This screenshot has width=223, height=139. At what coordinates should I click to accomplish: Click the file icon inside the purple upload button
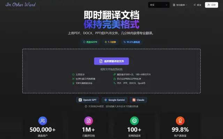point(101,61)
